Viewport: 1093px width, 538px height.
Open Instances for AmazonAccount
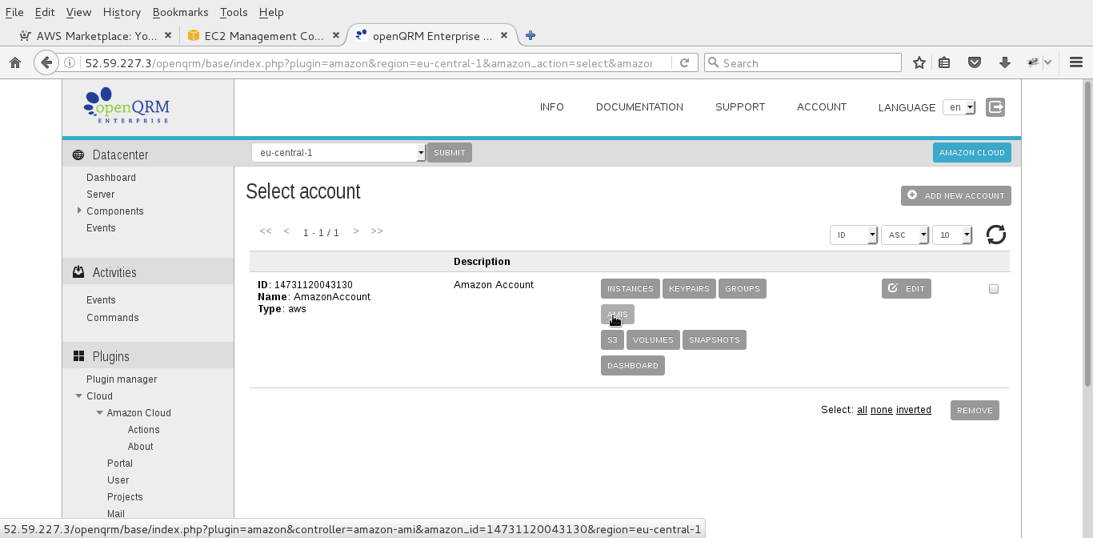tap(631, 288)
